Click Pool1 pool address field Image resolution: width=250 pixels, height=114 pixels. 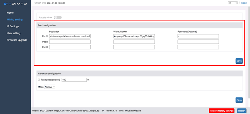70,36
